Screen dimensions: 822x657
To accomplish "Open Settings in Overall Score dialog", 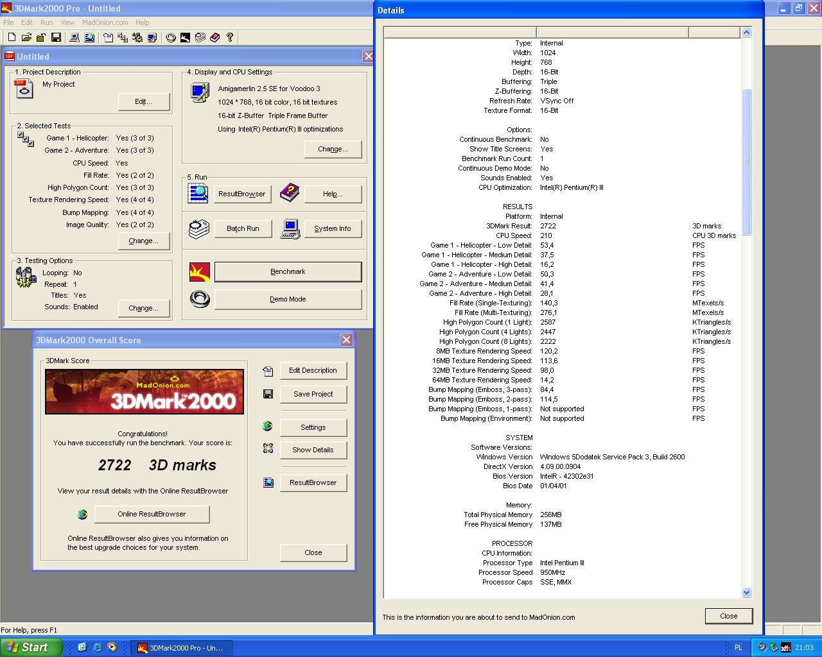I will point(313,427).
